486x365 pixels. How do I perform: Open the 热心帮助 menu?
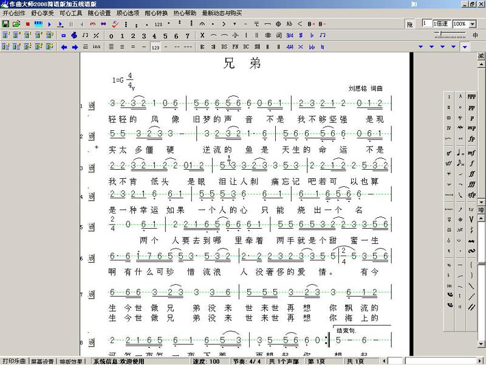point(185,13)
